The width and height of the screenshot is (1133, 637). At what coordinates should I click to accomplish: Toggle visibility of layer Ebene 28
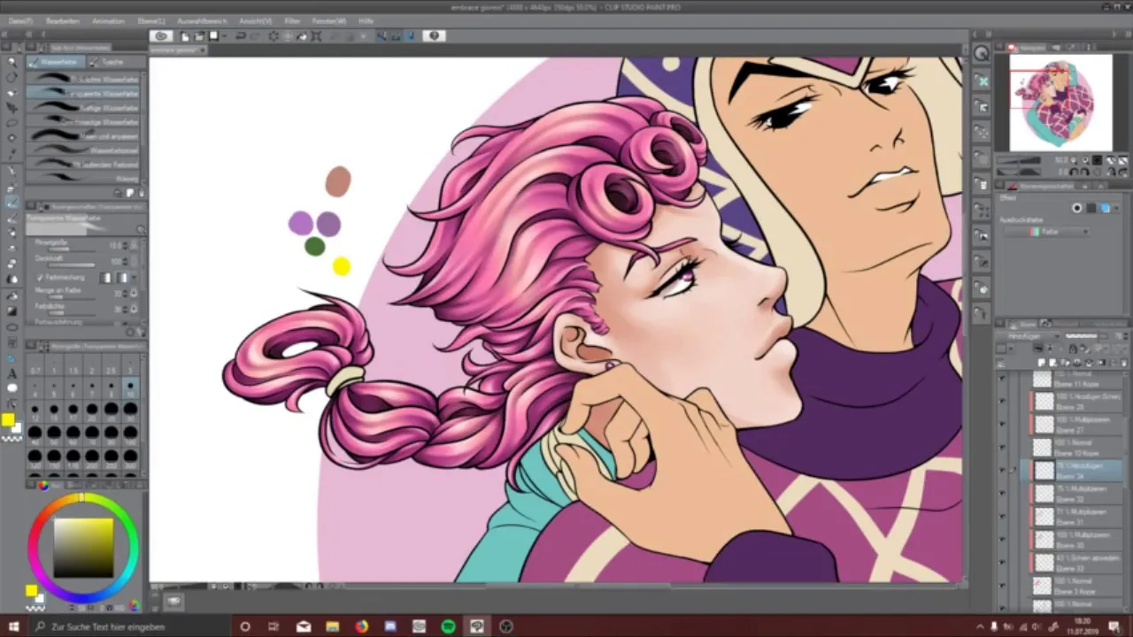1002,402
